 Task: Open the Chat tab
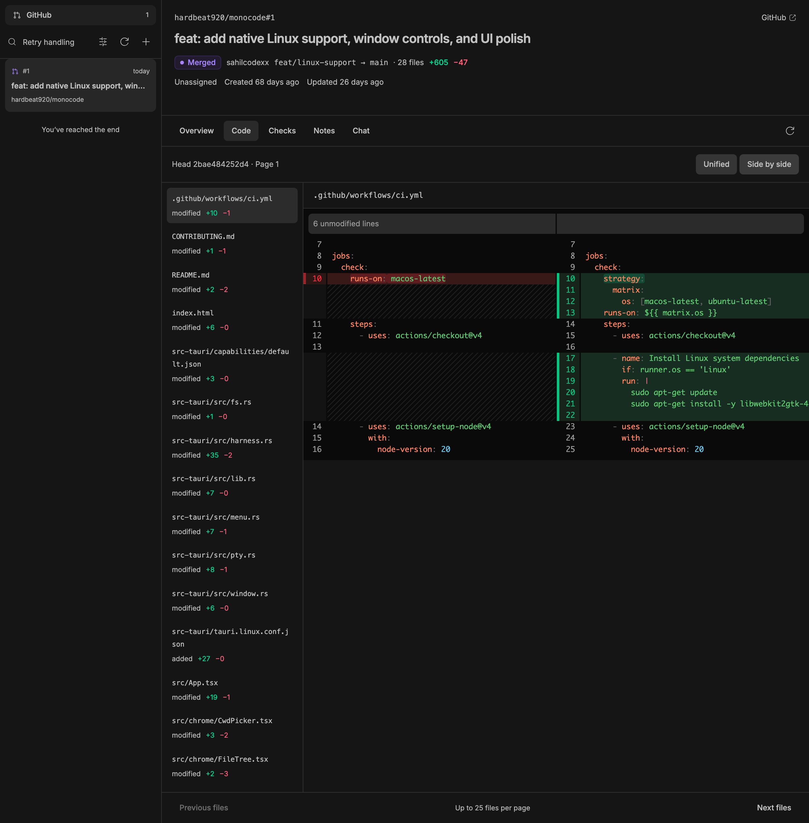pyautogui.click(x=361, y=131)
